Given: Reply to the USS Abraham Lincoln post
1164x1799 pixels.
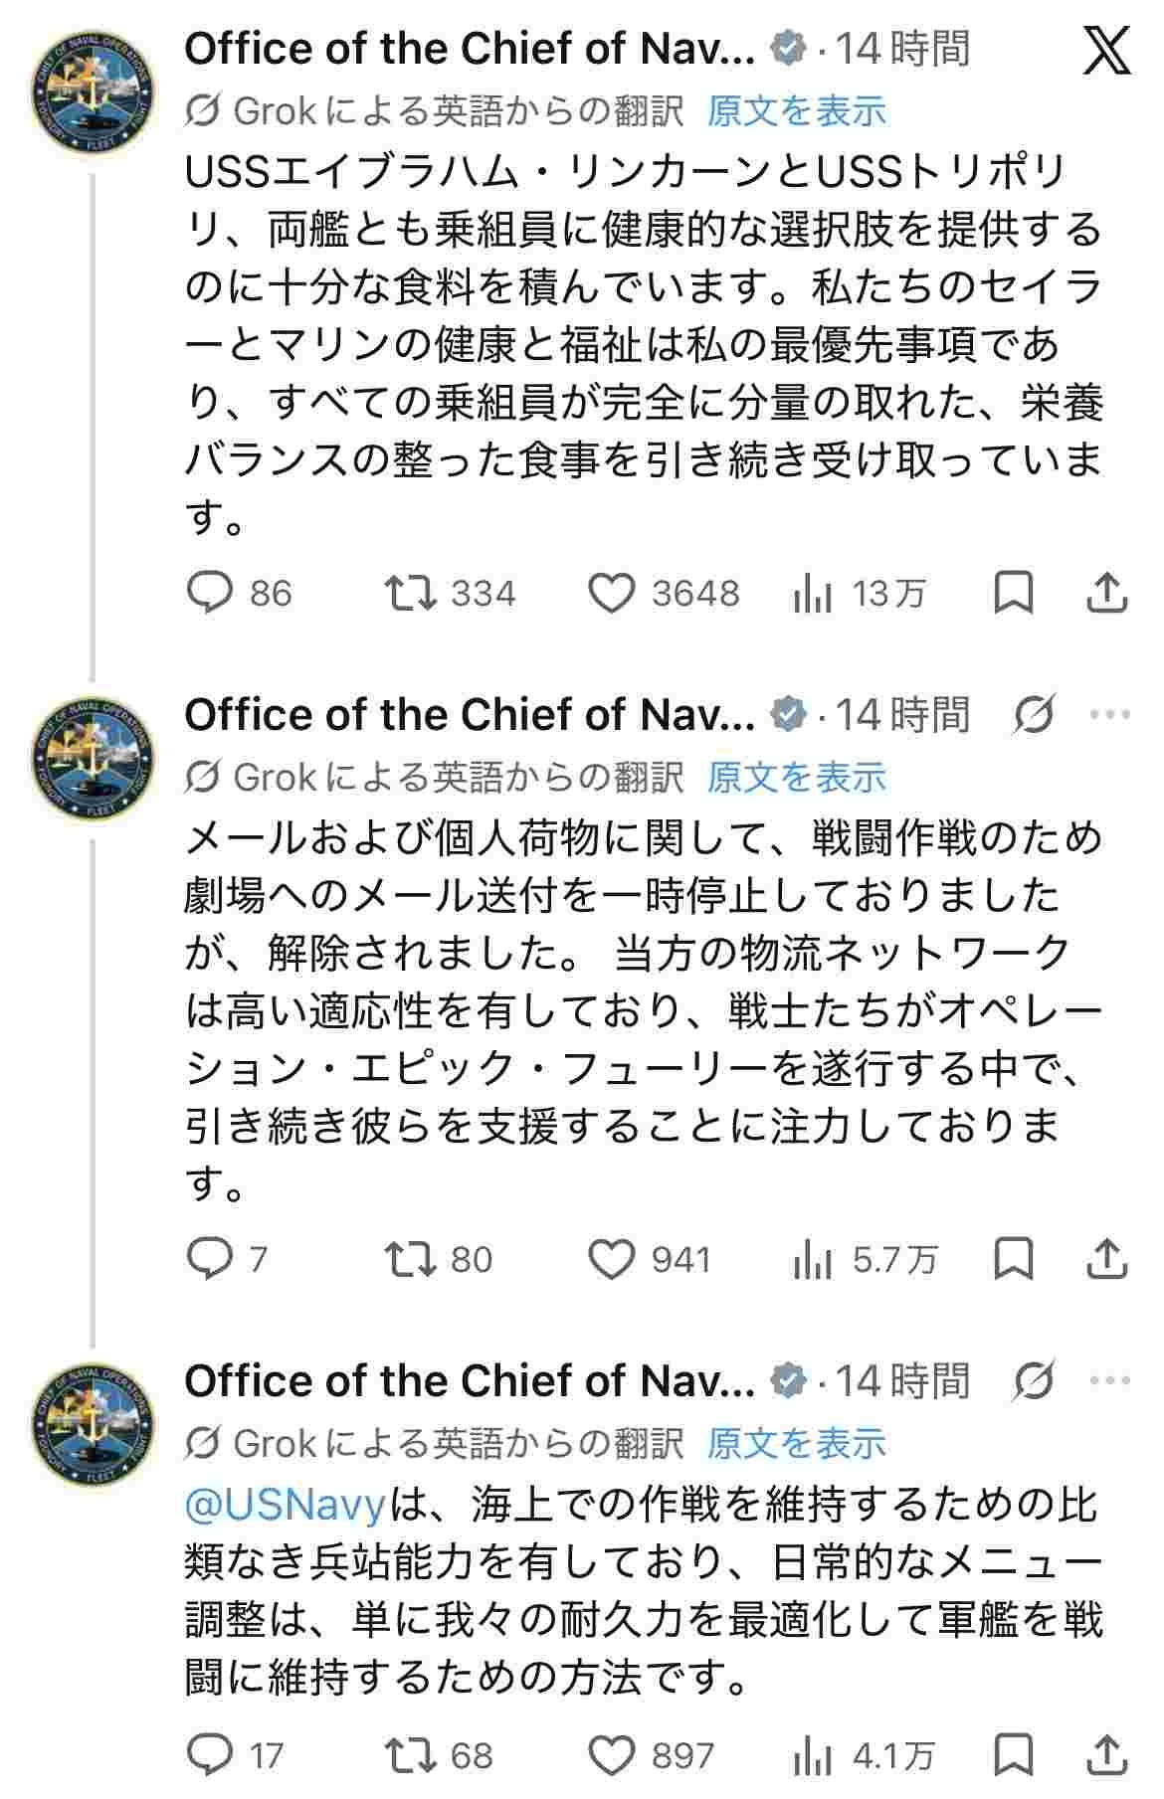Looking at the screenshot, I should (211, 593).
